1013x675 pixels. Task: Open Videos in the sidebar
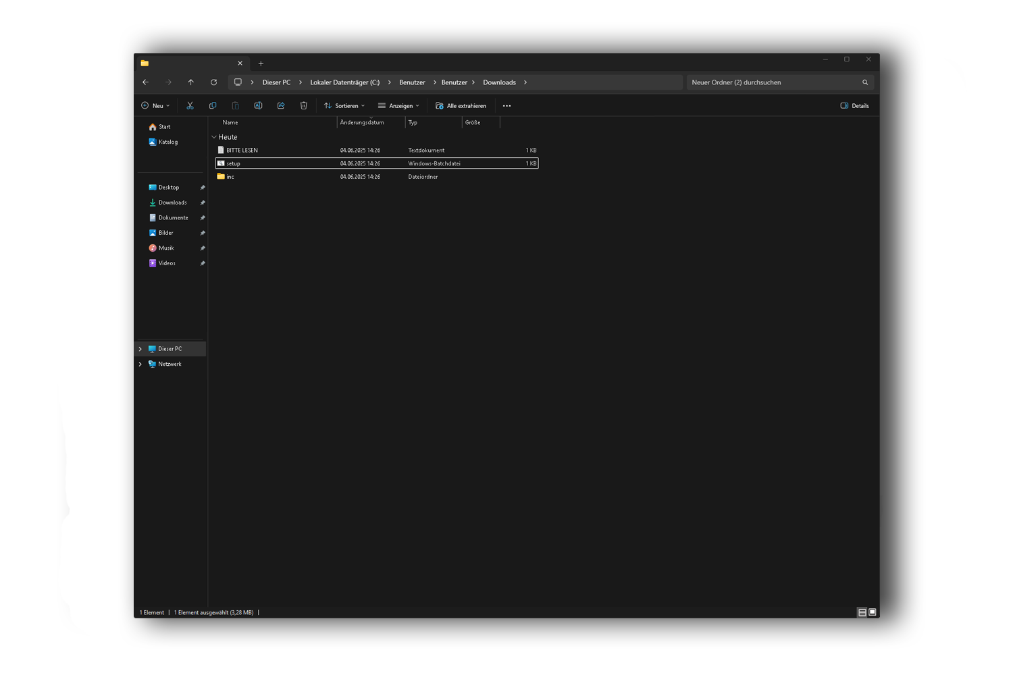(162, 263)
